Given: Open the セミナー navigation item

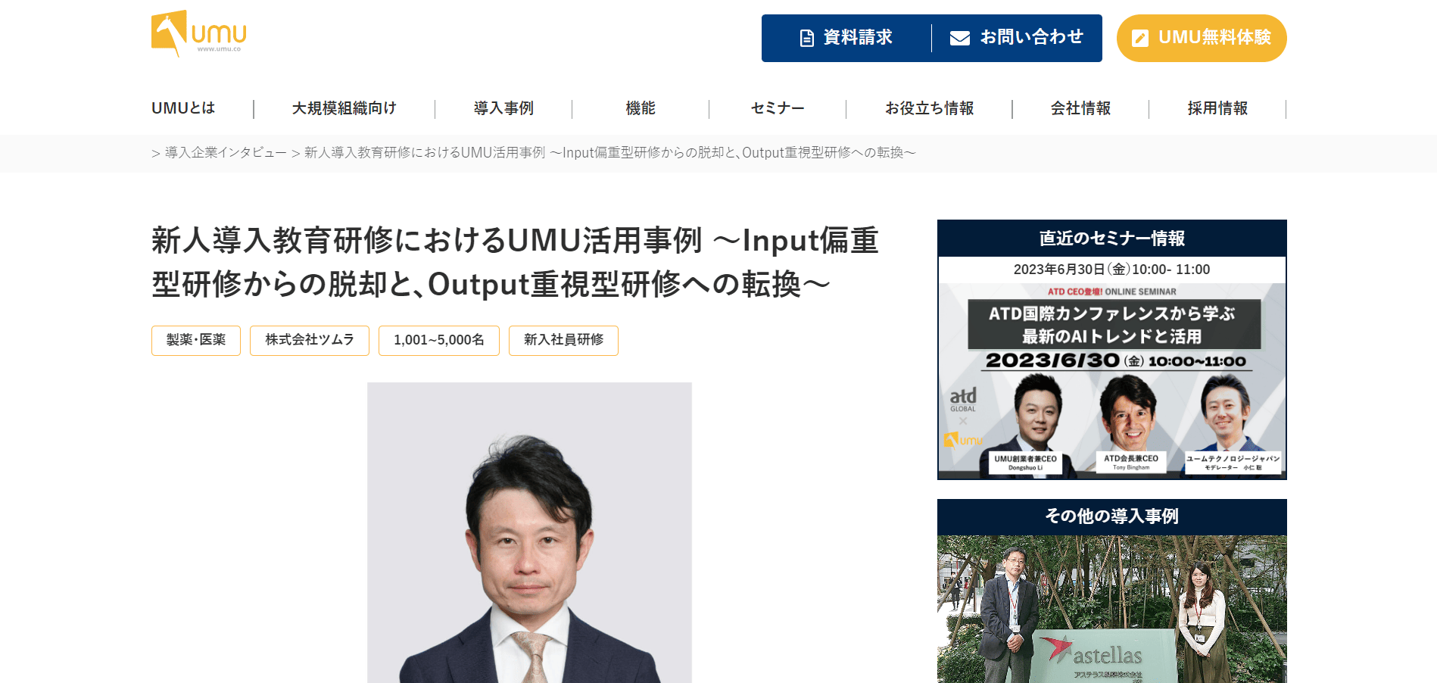Looking at the screenshot, I should point(778,108).
